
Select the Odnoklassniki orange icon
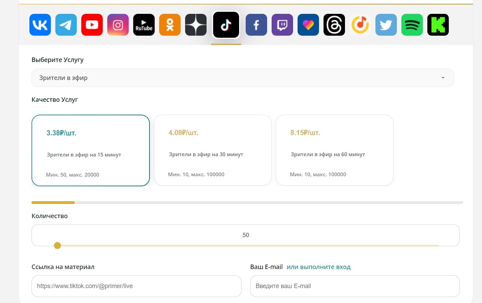pos(170,25)
